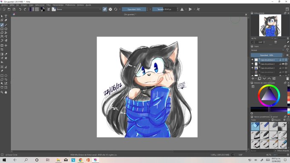
Task: Open the blending mode Borrar dropdown
Action: tap(79, 9)
